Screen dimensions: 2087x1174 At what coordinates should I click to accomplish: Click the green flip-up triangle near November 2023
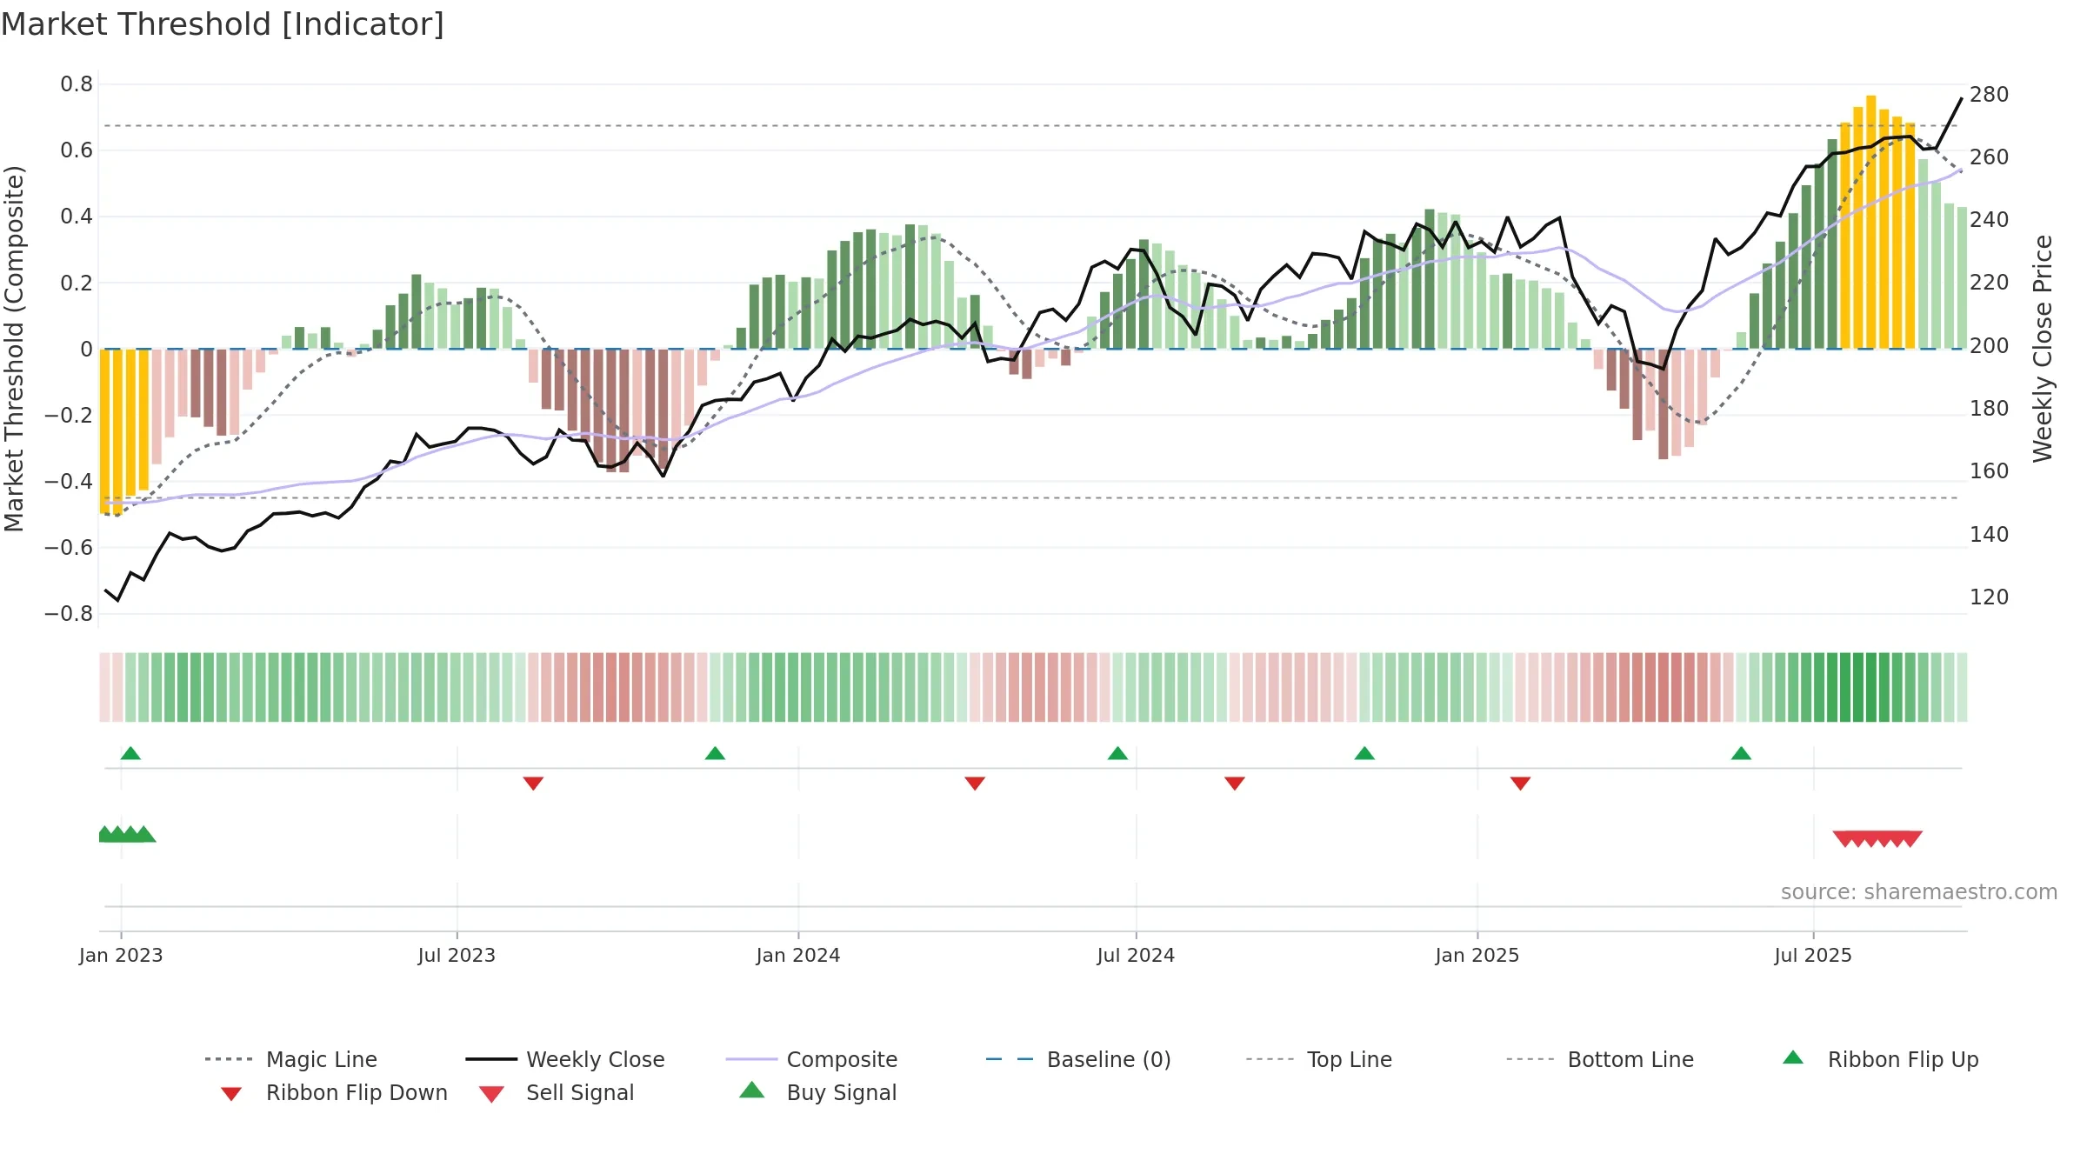[715, 753]
